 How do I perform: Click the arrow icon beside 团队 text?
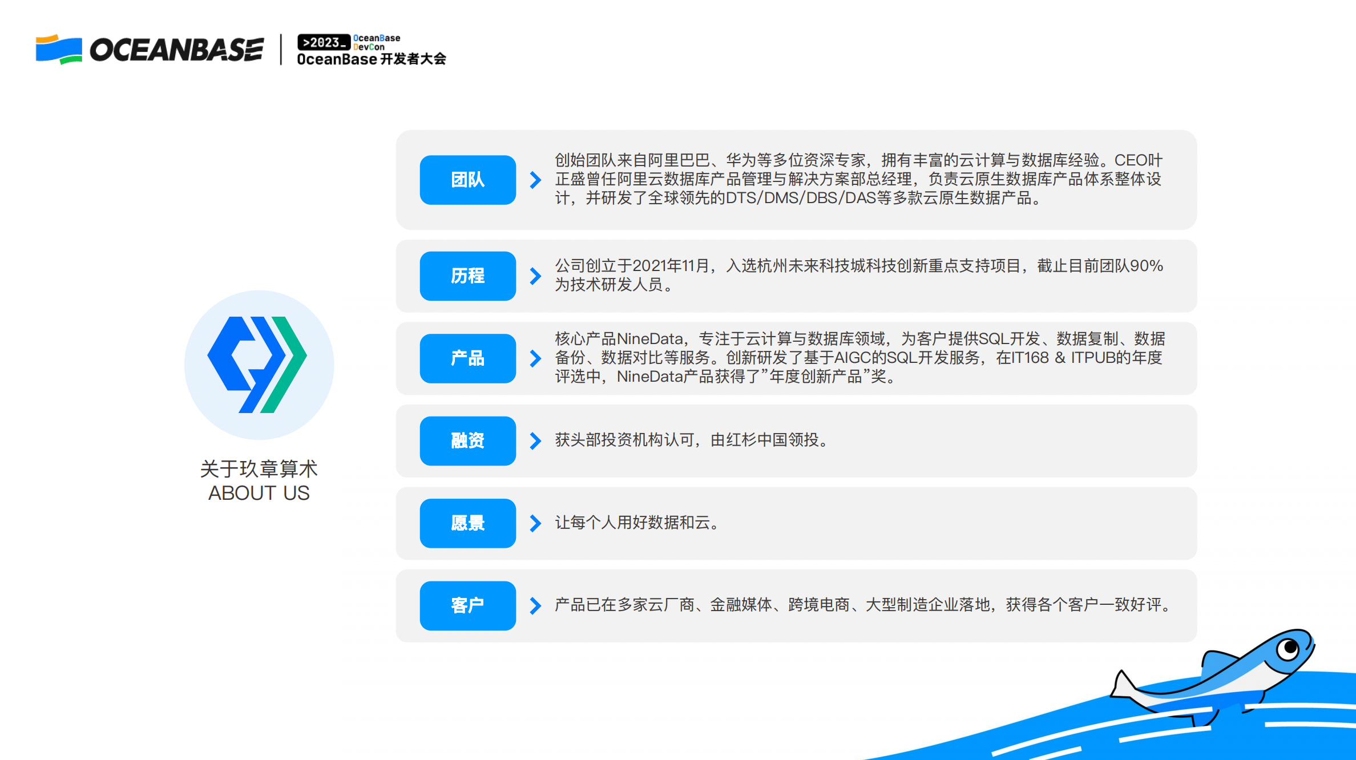click(535, 180)
